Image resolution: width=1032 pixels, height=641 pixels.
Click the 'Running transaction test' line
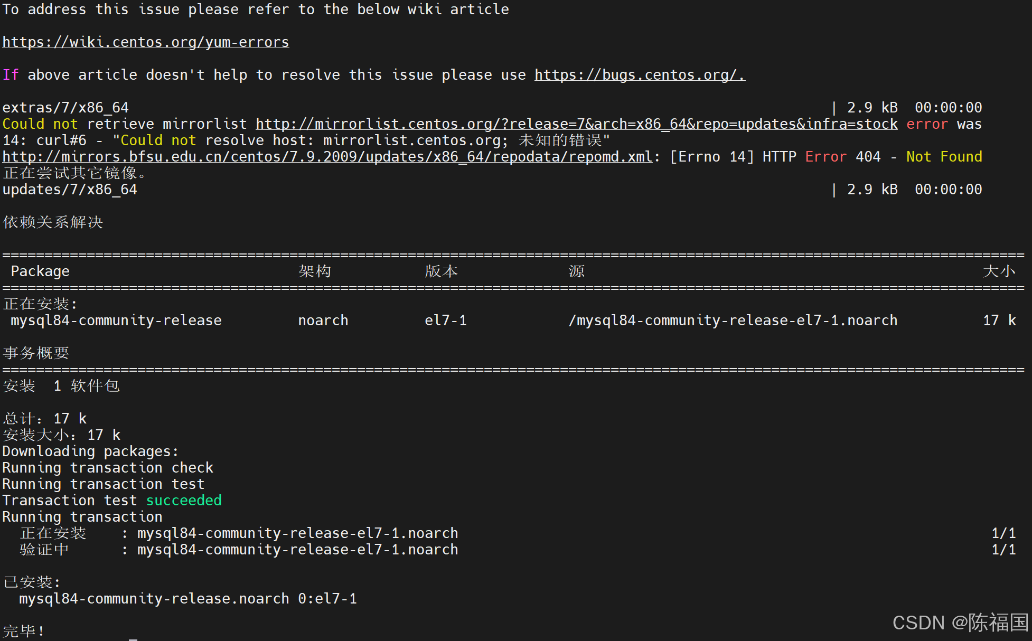point(104,484)
